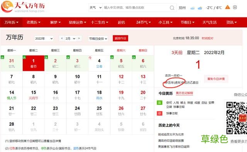Click the add city plus icon
The height and width of the screenshot is (152, 247).
tap(235, 7)
